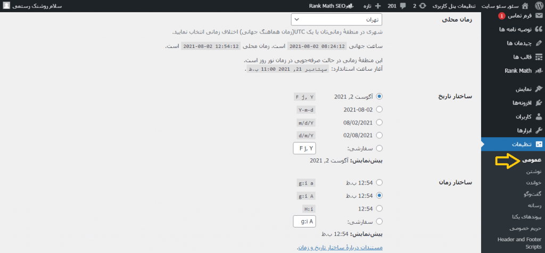The image size is (545, 253).
Task: Click the settings sliders icon for تنظیمات
Action: pyautogui.click(x=539, y=145)
